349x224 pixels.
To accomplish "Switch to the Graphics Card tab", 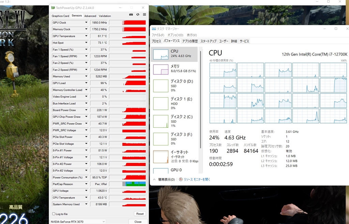I will click(x=60, y=16).
